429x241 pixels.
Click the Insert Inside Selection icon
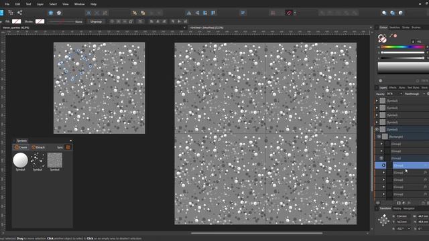401,13
